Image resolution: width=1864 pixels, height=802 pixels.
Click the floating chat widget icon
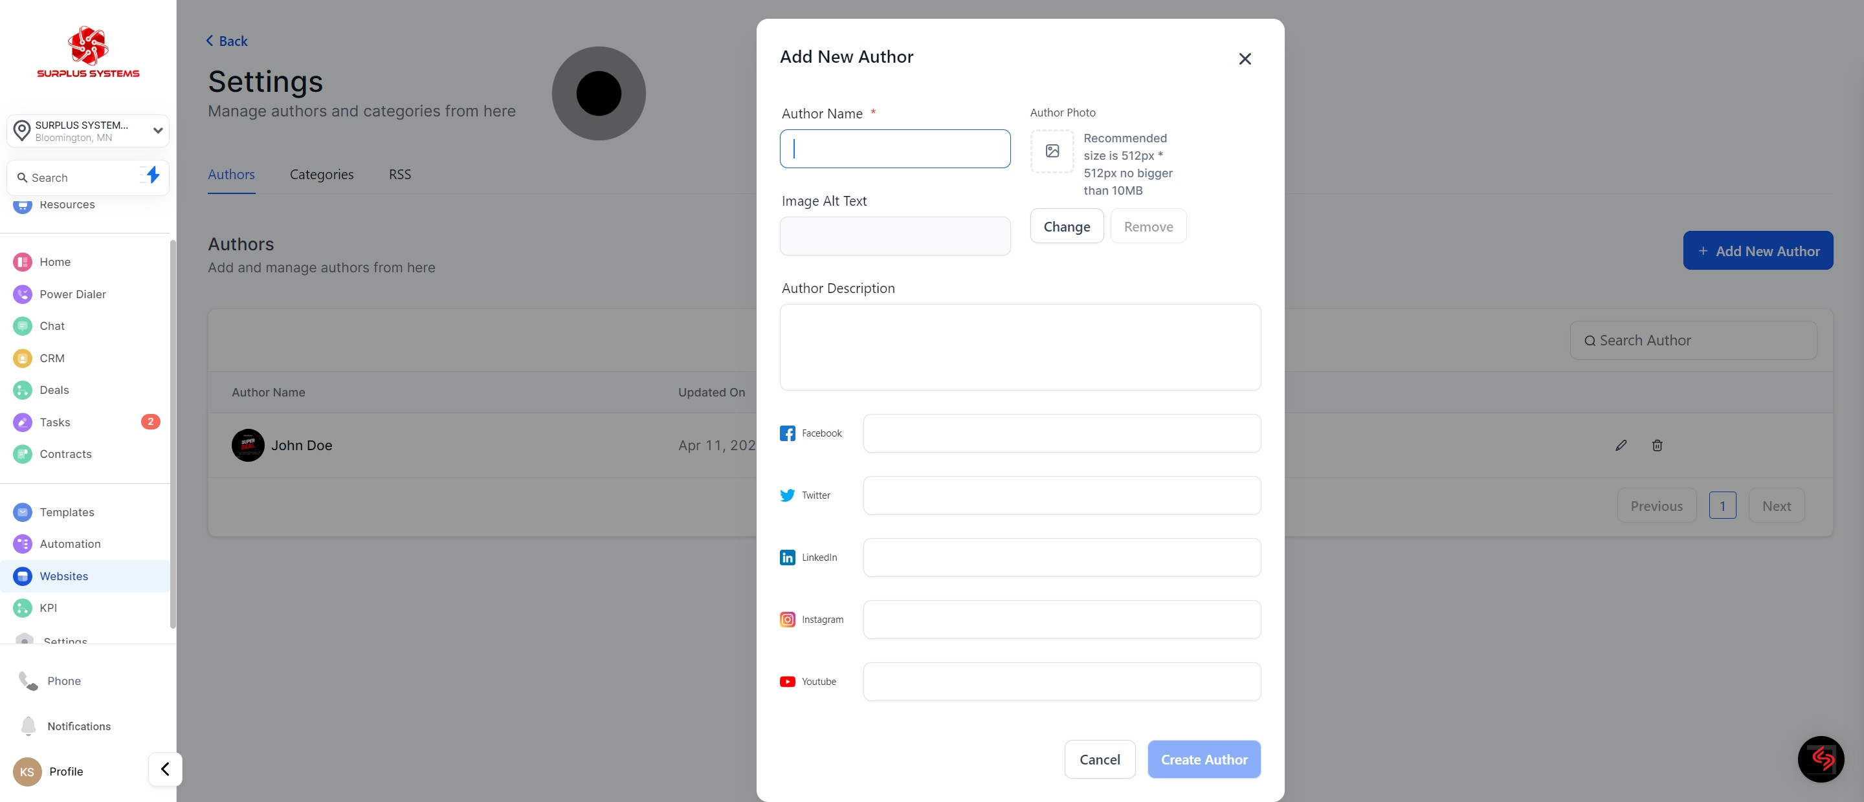point(1821,759)
